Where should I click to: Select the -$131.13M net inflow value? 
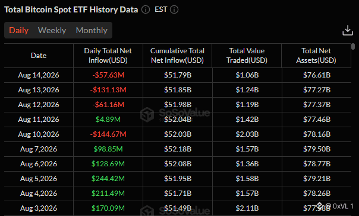pyautogui.click(x=108, y=90)
